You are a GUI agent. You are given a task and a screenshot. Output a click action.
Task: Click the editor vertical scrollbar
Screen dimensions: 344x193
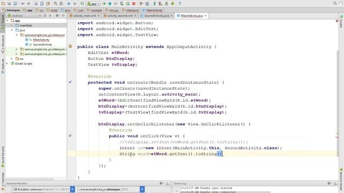337,103
